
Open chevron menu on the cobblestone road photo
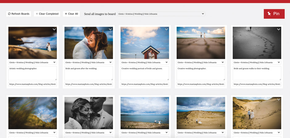tap(222, 29)
